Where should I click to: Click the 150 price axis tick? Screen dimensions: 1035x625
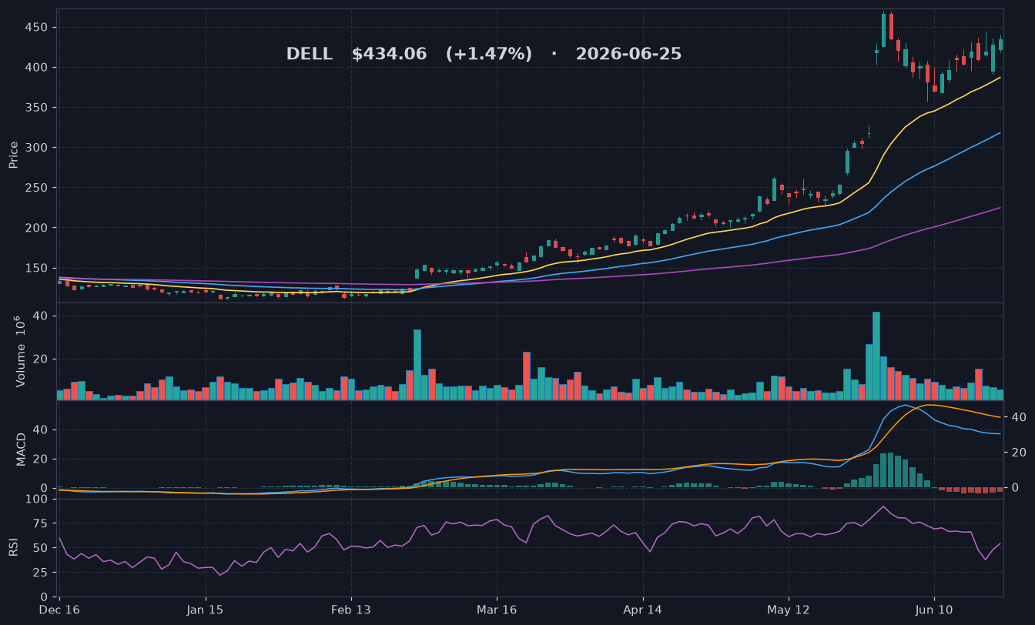tap(38, 268)
